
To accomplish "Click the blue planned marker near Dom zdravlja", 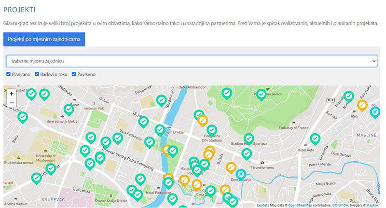I will pyautogui.click(x=241, y=174).
